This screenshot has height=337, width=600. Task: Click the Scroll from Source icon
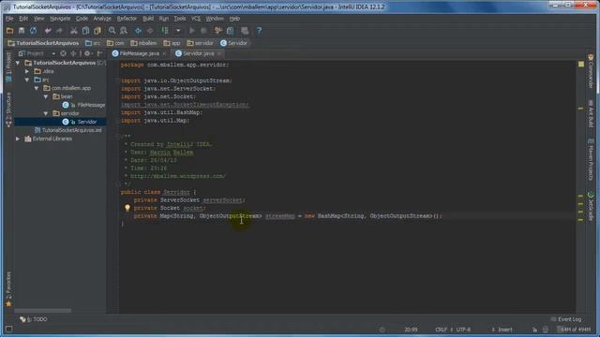tap(63, 53)
